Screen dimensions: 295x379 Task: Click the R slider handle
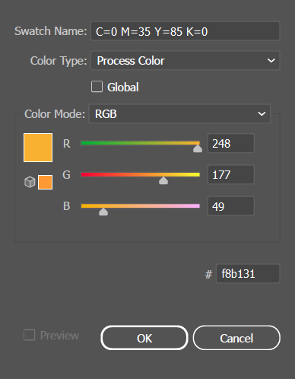click(x=198, y=148)
